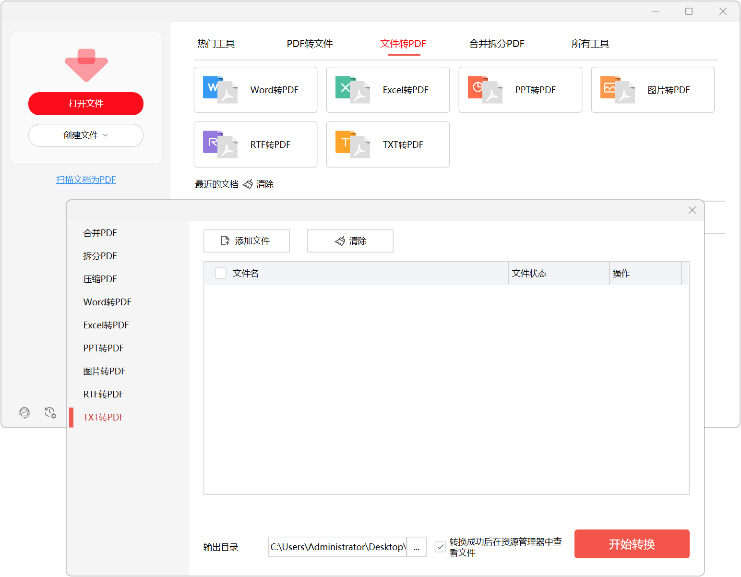Click the TXT转PDF file icon in the main window
This screenshot has width=741, height=577.
point(353,144)
